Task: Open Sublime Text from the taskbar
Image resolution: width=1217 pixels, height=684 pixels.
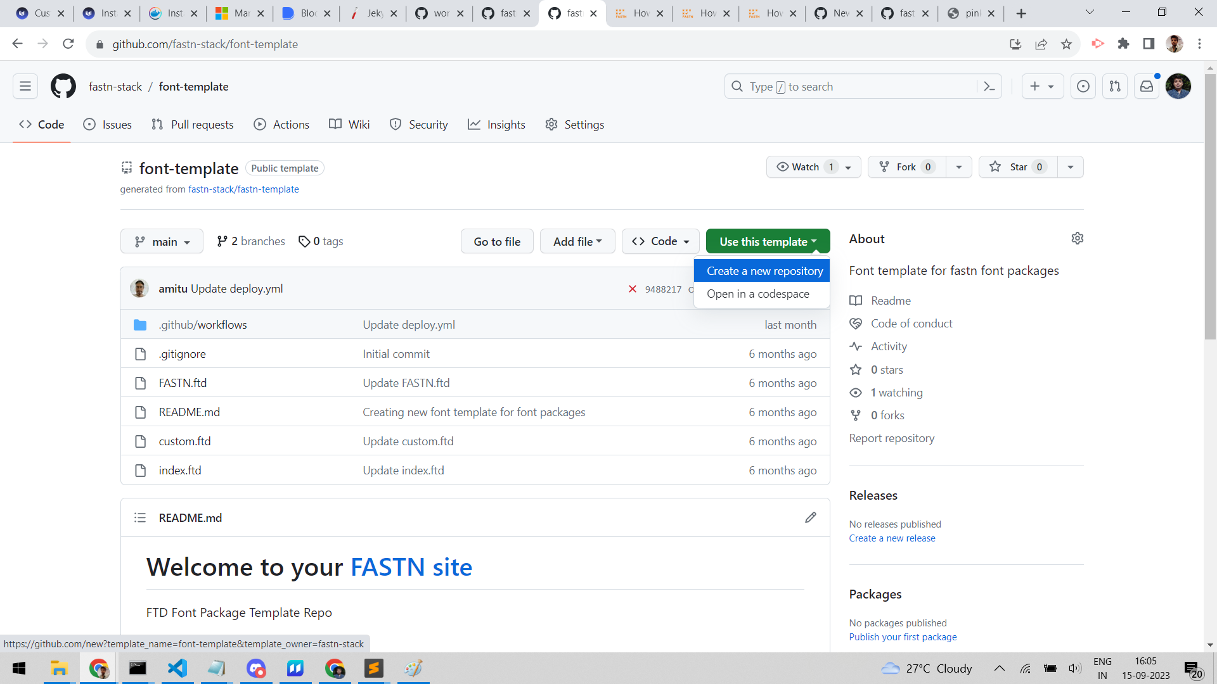Action: pos(374,668)
